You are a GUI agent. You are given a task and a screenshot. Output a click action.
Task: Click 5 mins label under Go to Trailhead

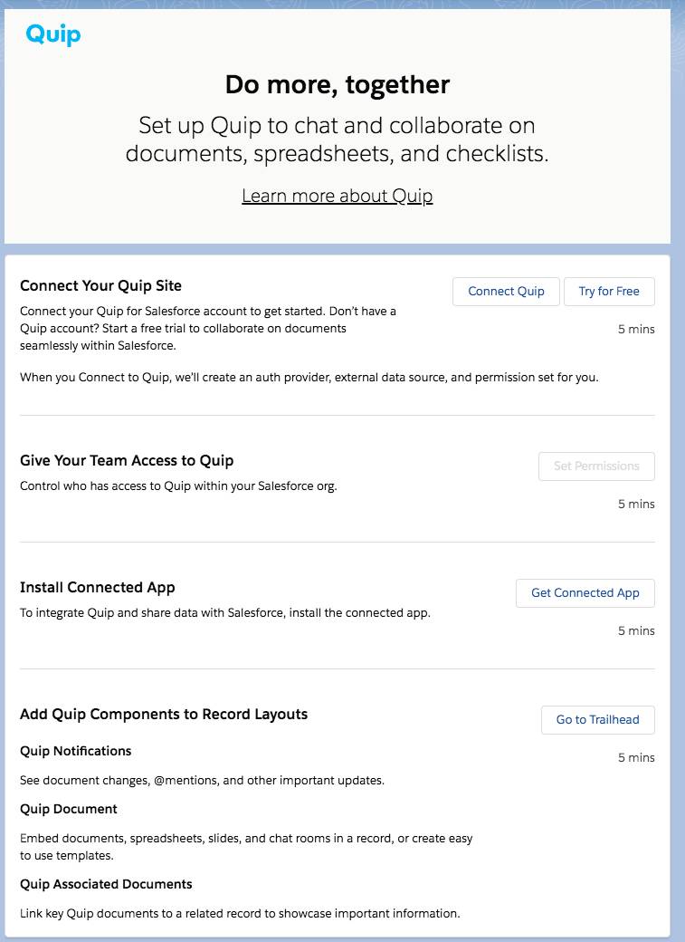(x=636, y=757)
